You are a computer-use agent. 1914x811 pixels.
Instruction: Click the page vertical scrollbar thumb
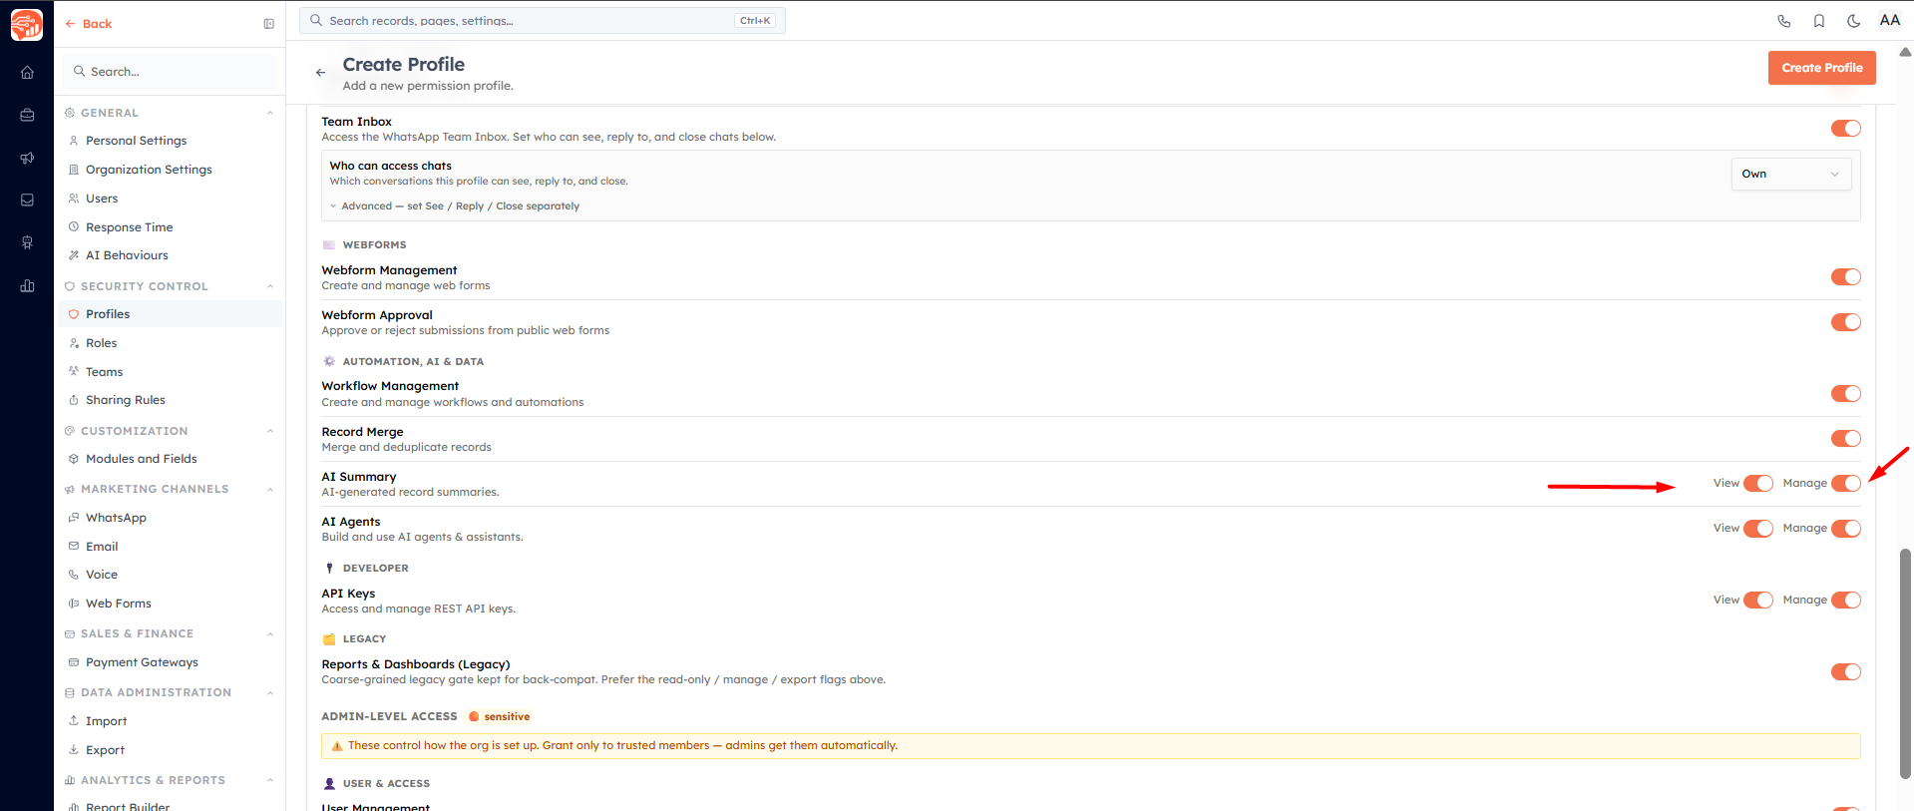coord(1905,663)
